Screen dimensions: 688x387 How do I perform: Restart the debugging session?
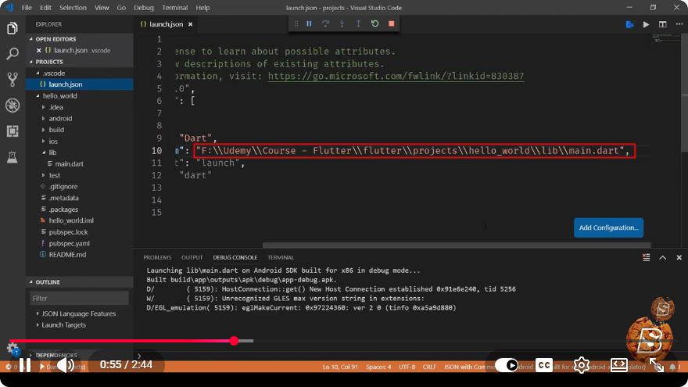(x=374, y=23)
